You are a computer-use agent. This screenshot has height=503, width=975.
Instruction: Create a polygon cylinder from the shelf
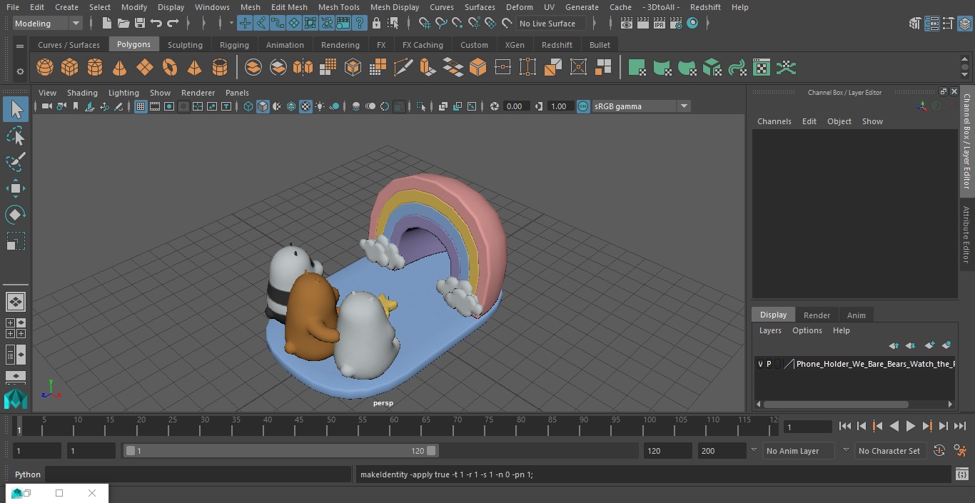point(95,68)
